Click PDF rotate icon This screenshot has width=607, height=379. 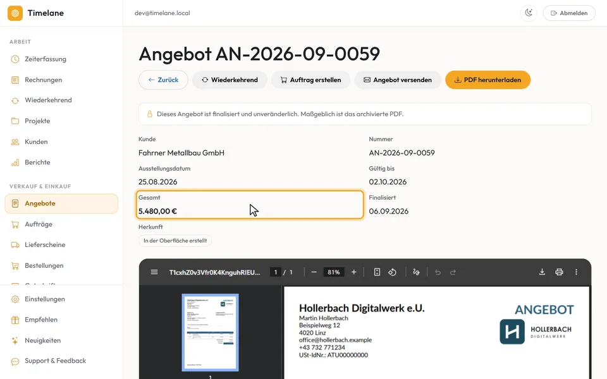392,272
